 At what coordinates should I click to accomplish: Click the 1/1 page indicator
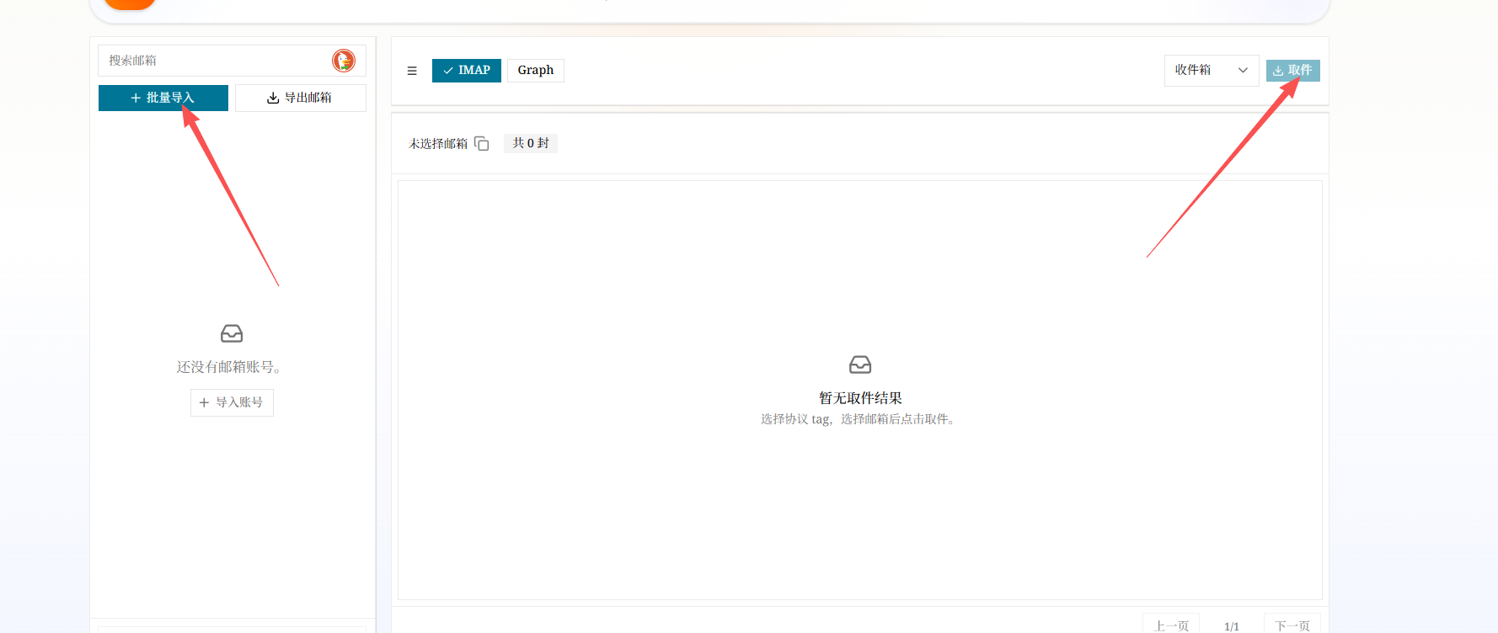pyautogui.click(x=1232, y=626)
